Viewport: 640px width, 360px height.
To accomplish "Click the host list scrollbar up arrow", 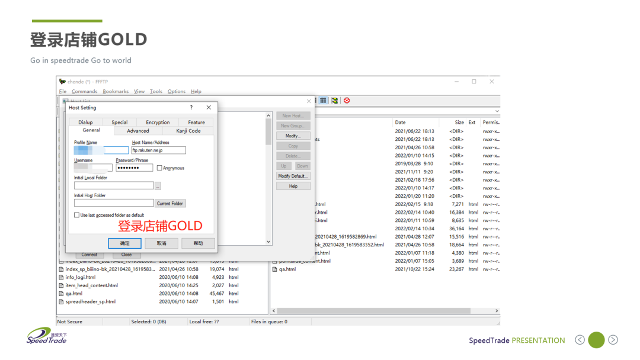I will coord(268,115).
